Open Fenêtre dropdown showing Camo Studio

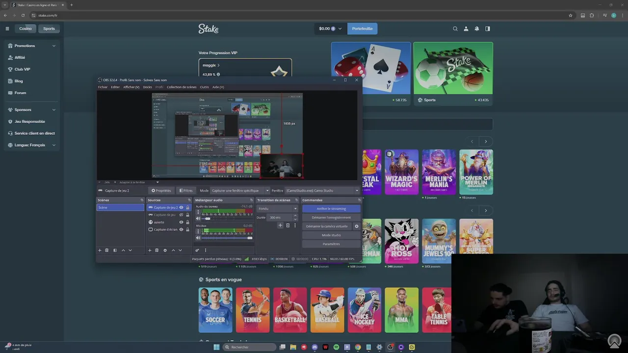[x=323, y=190]
